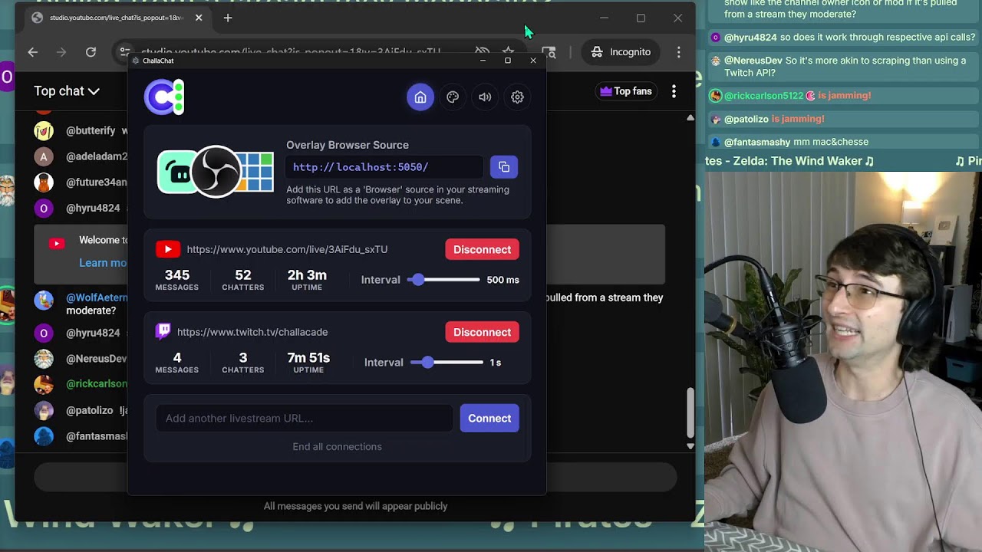
Task: Click @rickcarlson5122 in the overlay chat
Action: coord(764,96)
